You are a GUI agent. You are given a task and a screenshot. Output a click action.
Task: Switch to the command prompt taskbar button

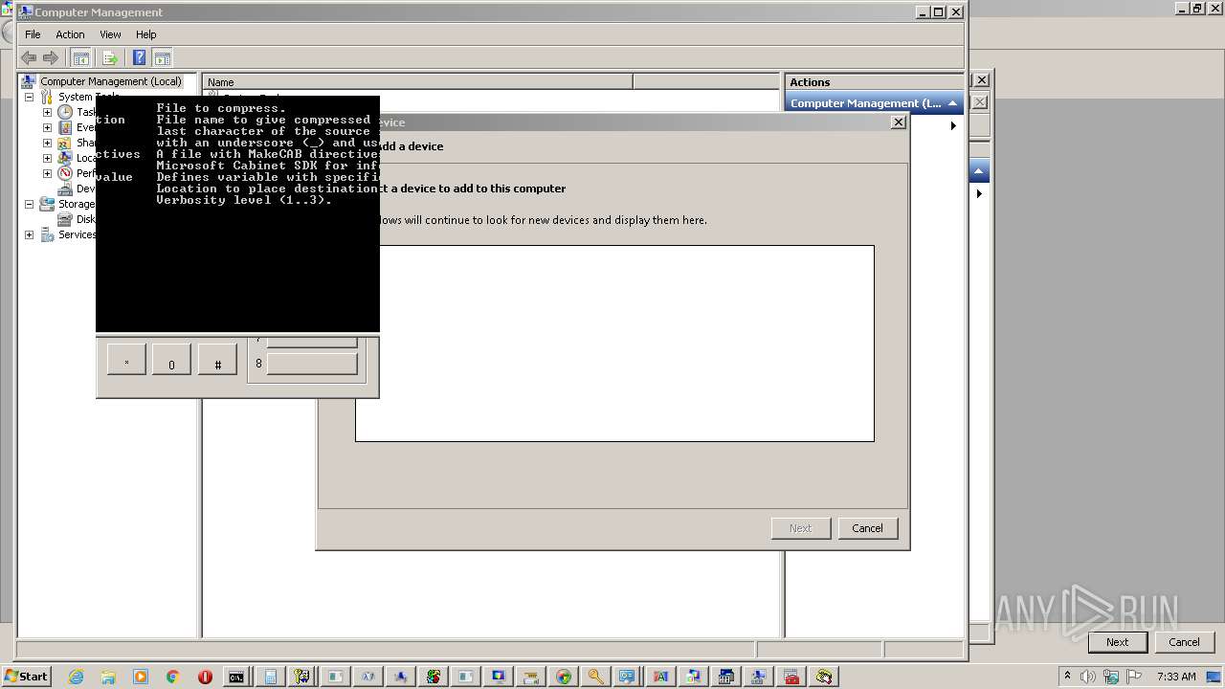pos(236,677)
